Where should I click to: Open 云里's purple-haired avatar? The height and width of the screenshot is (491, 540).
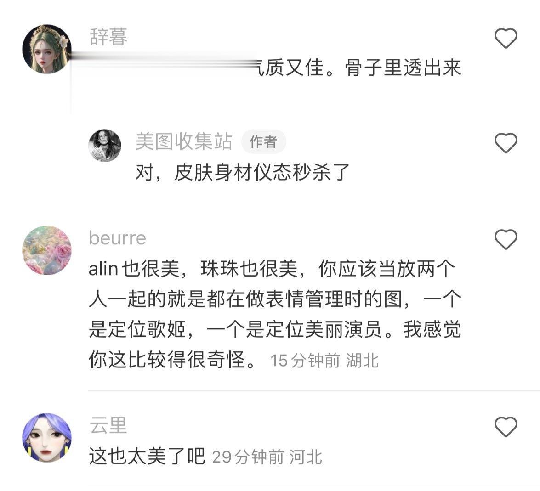click(x=47, y=437)
